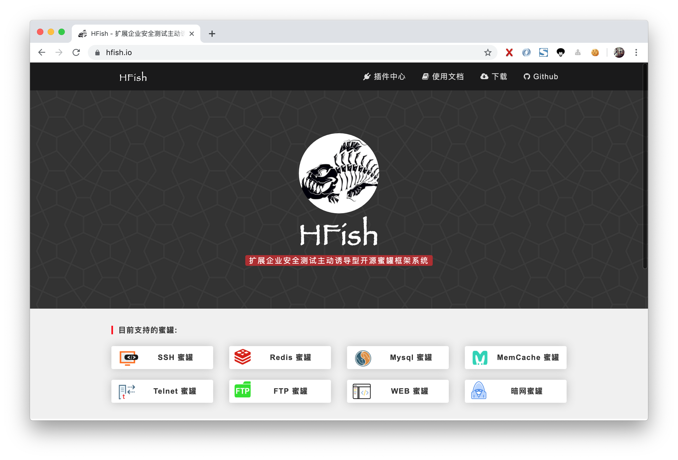Click the hfish.io address bar
678x460 pixels.
[x=263, y=52]
